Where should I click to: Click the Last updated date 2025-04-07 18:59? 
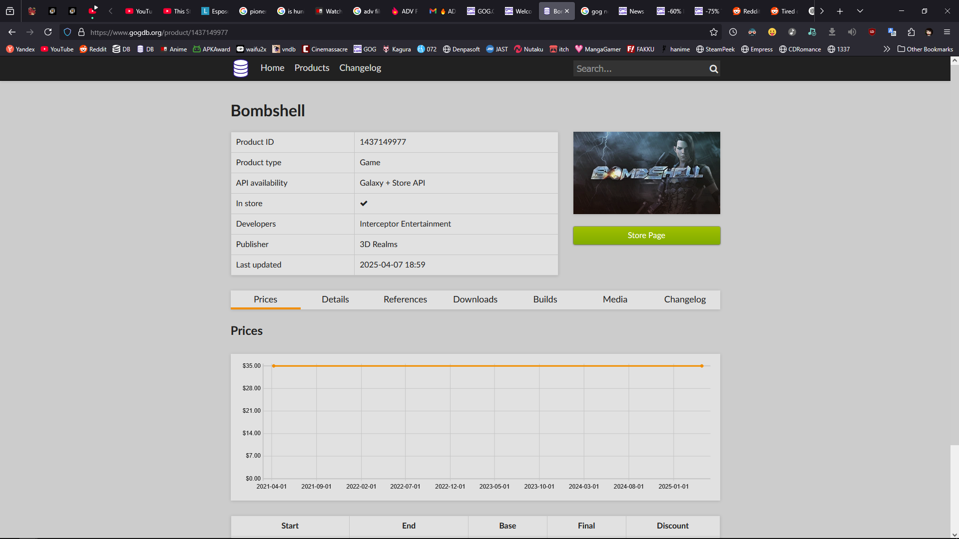pyautogui.click(x=393, y=265)
